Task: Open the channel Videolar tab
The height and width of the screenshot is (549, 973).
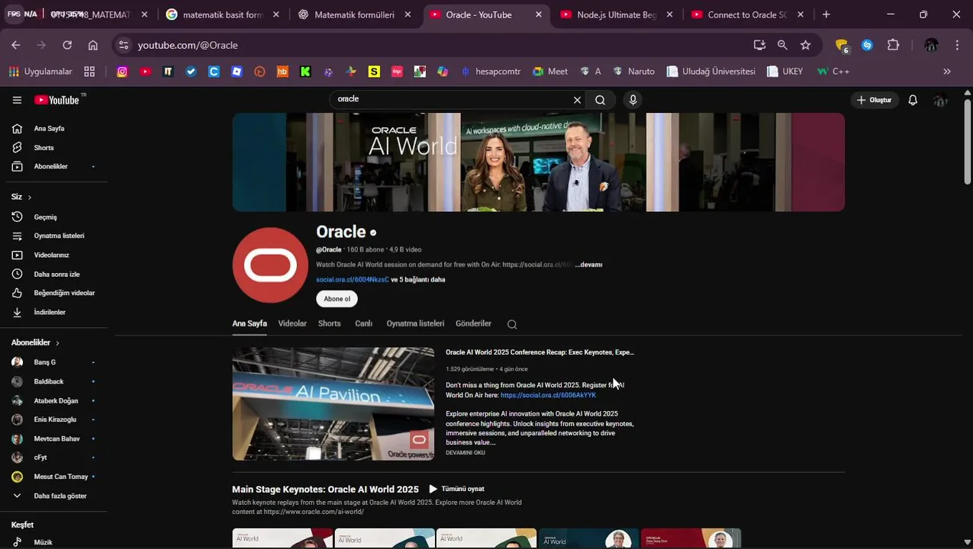Action: (292, 323)
